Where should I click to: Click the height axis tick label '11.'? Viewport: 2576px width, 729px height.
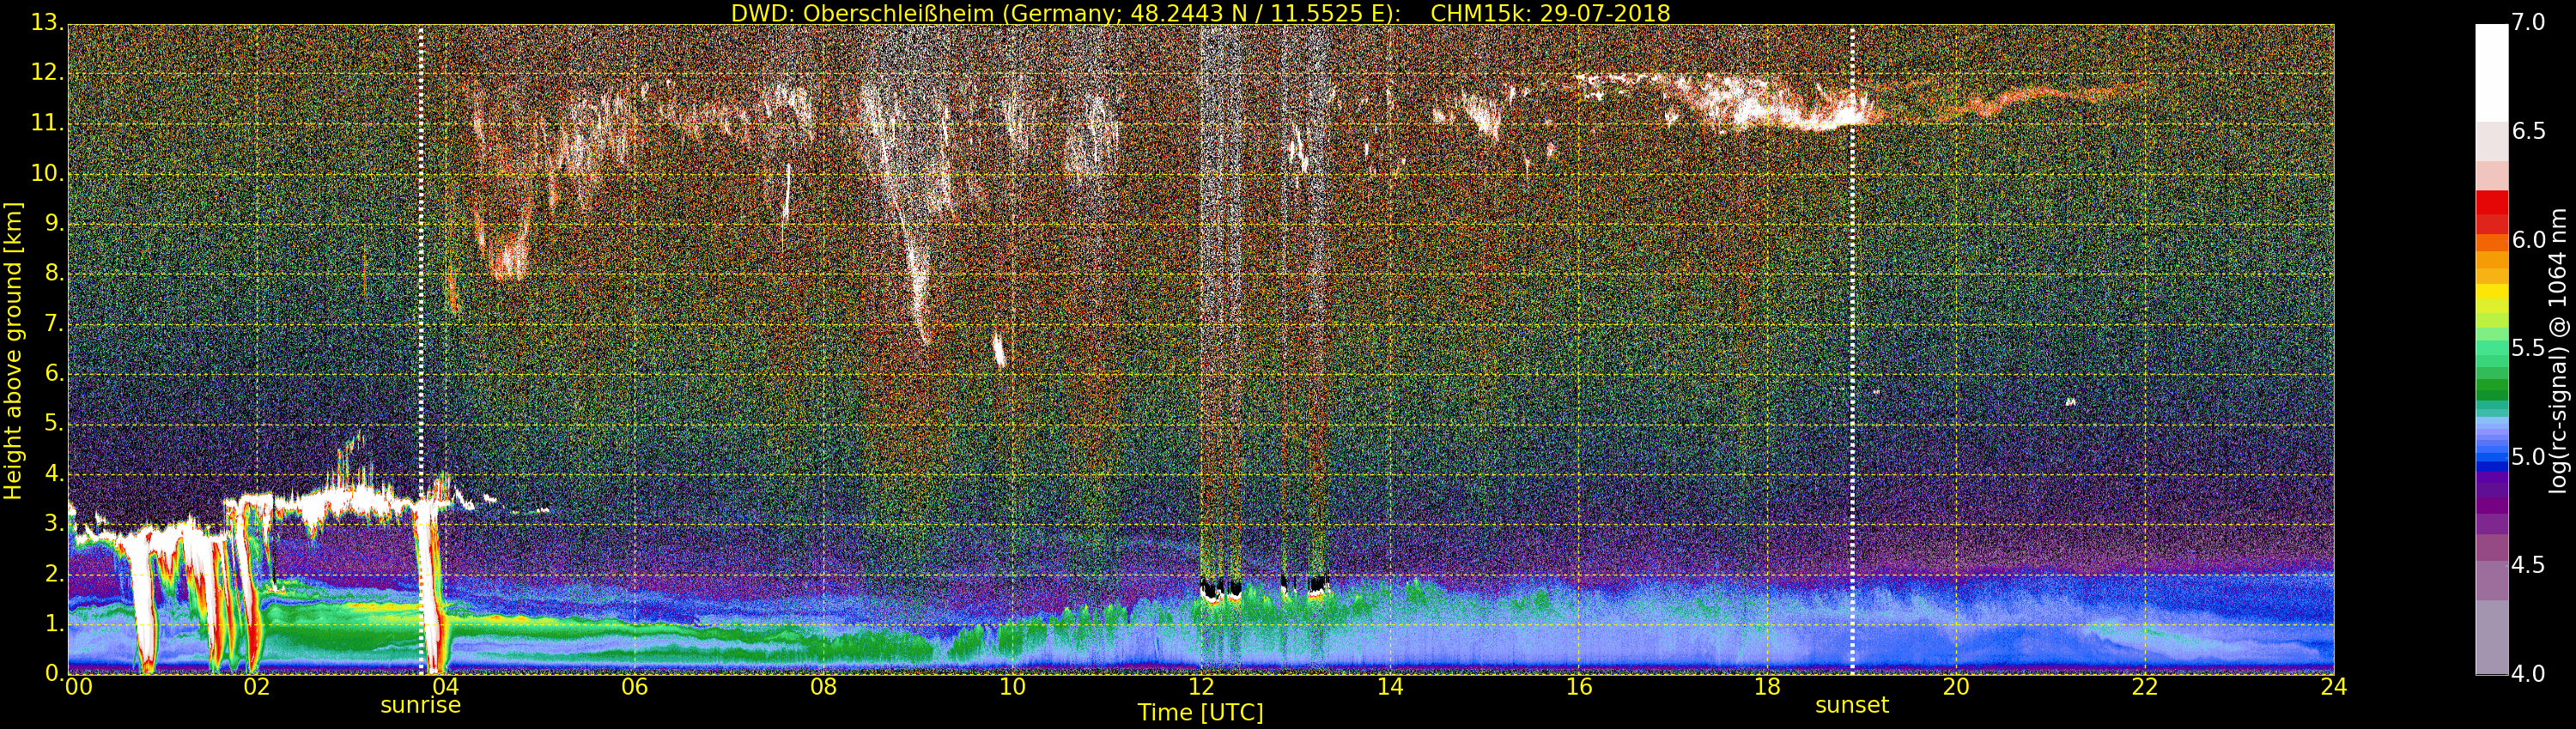(48, 123)
